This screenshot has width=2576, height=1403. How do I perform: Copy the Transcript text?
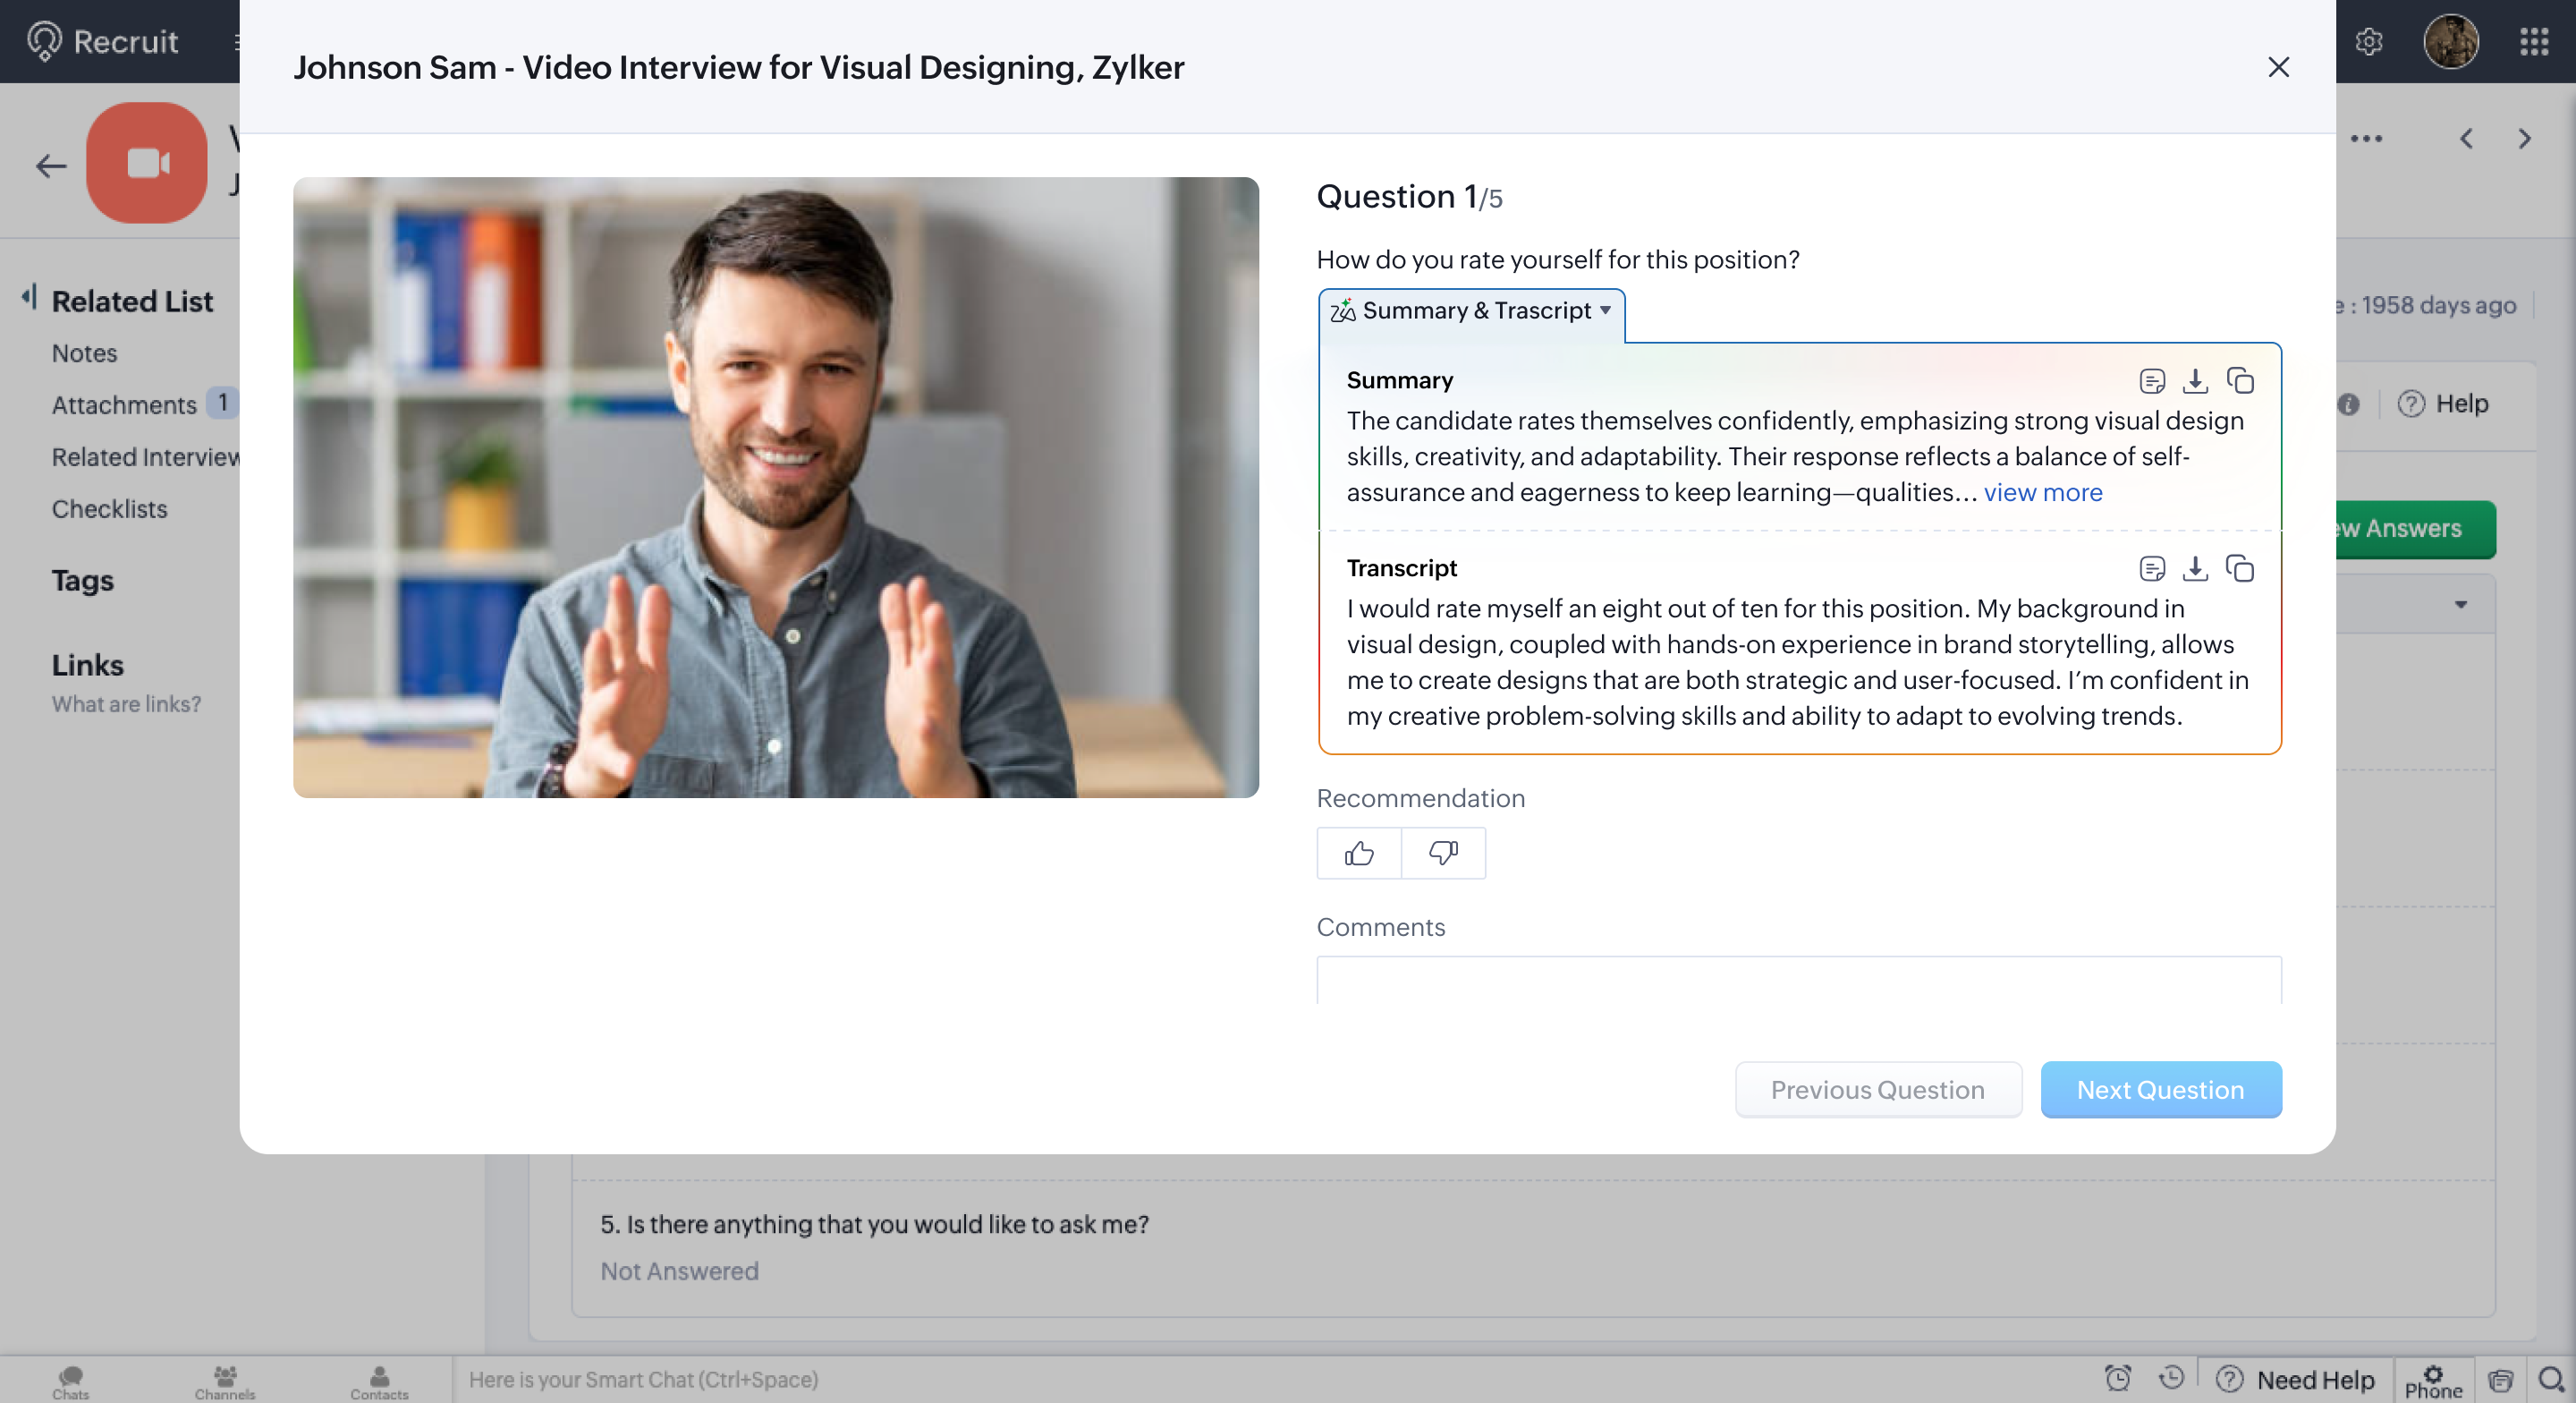2241,568
